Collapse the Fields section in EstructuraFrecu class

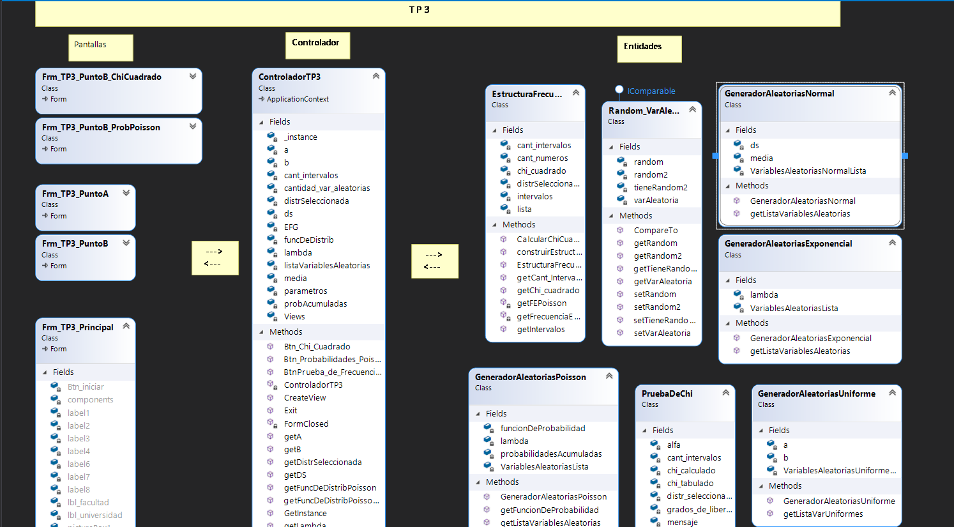click(495, 130)
